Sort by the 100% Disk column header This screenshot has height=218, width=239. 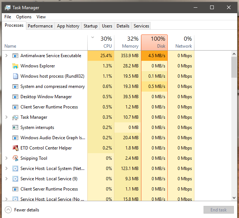pos(155,43)
